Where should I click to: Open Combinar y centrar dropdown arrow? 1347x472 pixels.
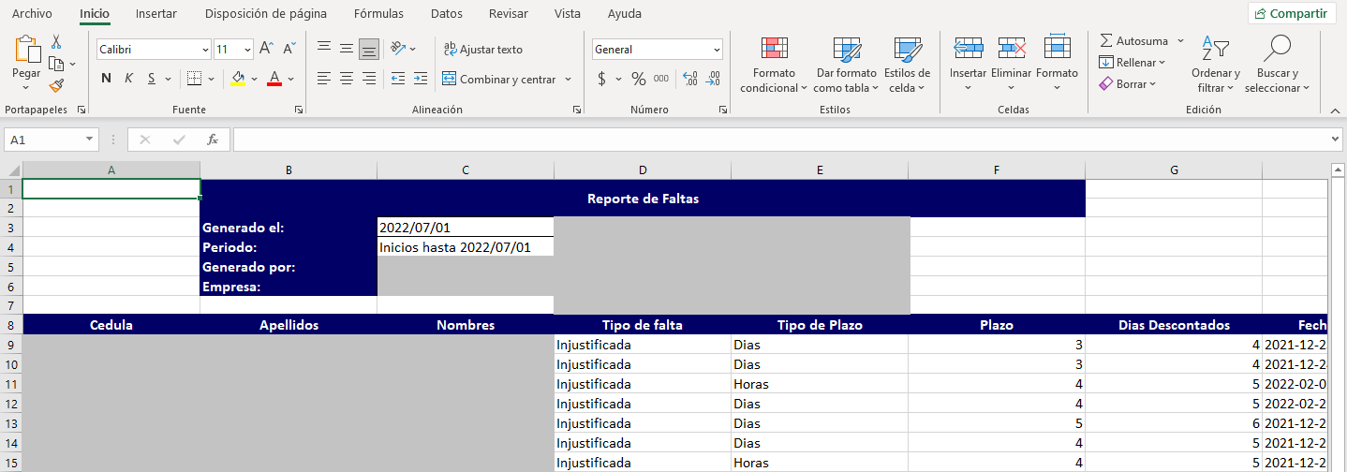coord(569,80)
